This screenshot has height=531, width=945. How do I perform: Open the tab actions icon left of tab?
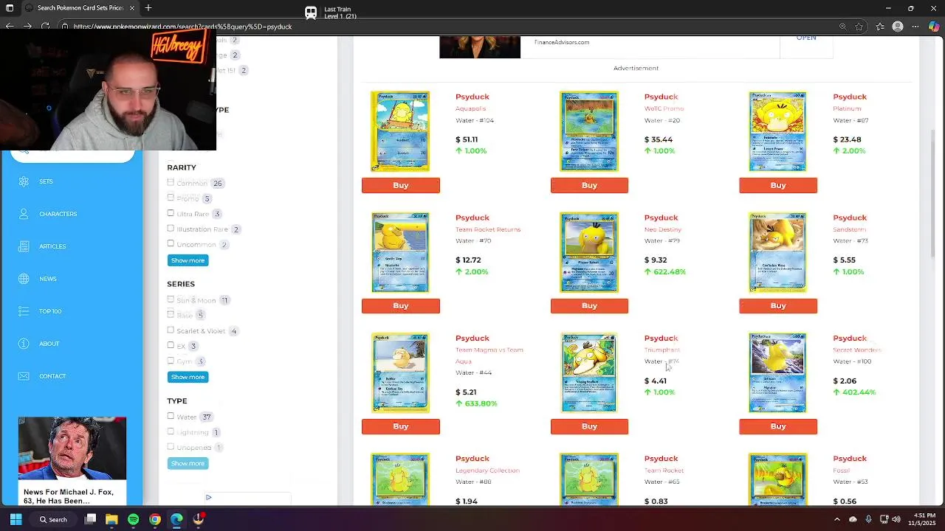pyautogui.click(x=10, y=8)
